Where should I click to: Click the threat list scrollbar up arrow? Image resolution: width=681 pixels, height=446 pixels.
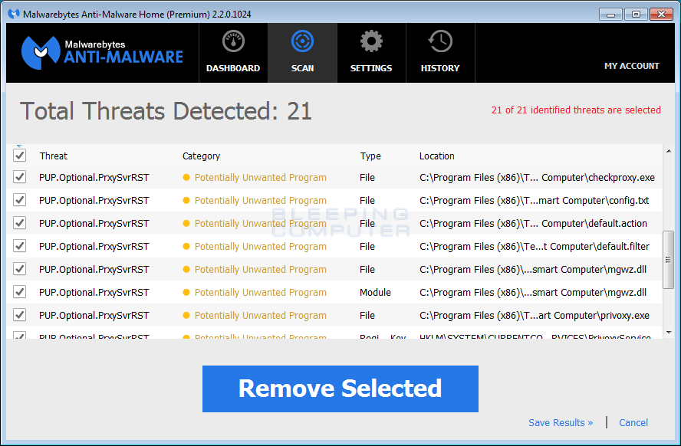[669, 151]
